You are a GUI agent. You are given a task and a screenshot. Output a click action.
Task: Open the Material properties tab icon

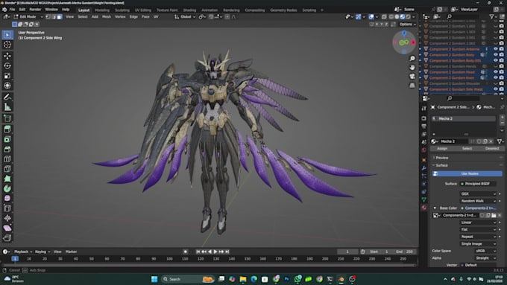click(424, 208)
